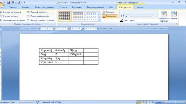Open the Office button menu
The height and width of the screenshot is (104, 186).
(2, 4)
